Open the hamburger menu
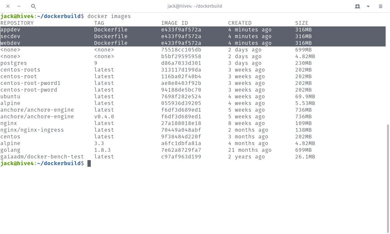 pos(381,6)
